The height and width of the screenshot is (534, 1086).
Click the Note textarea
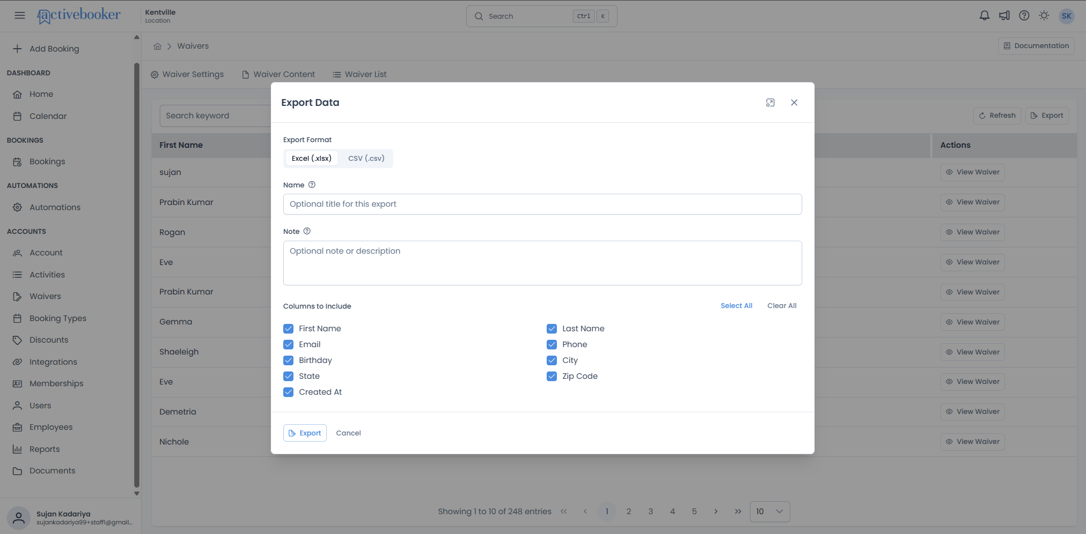[x=542, y=263]
